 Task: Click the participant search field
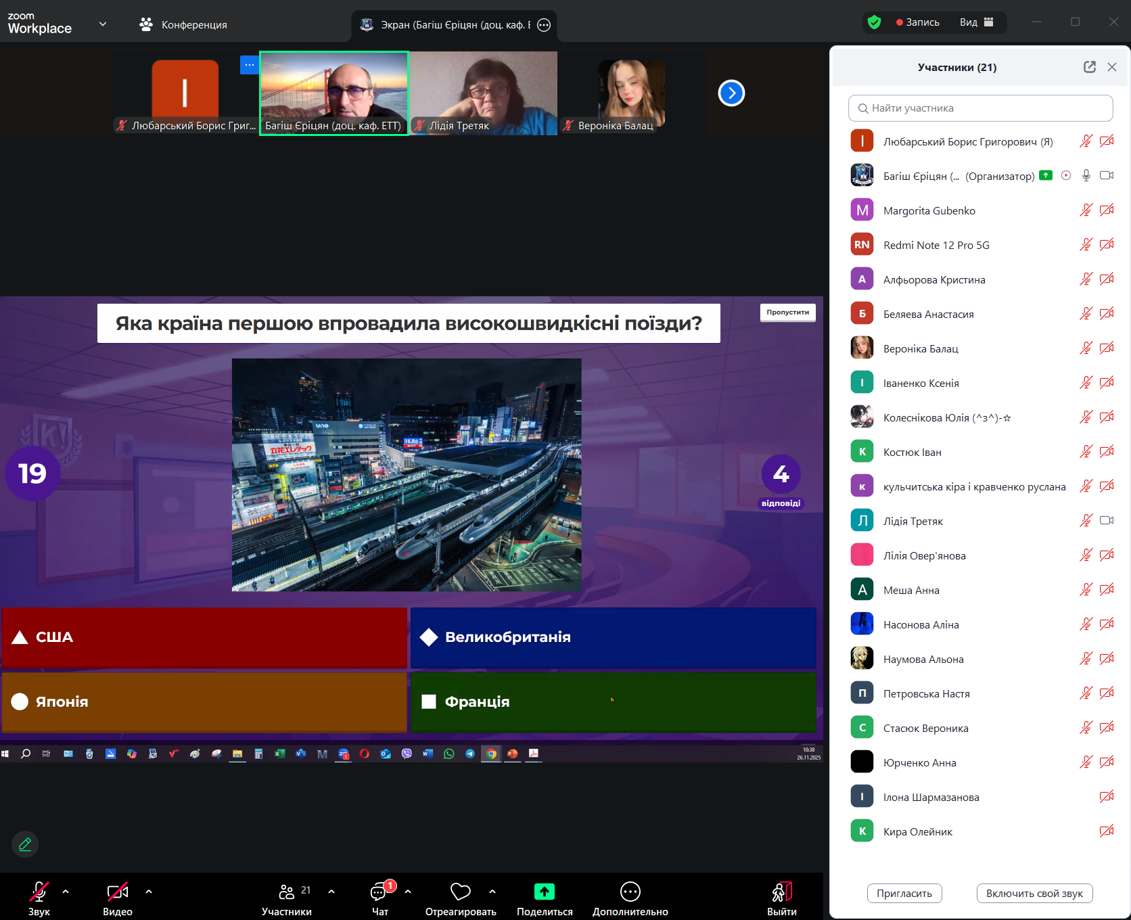point(980,108)
